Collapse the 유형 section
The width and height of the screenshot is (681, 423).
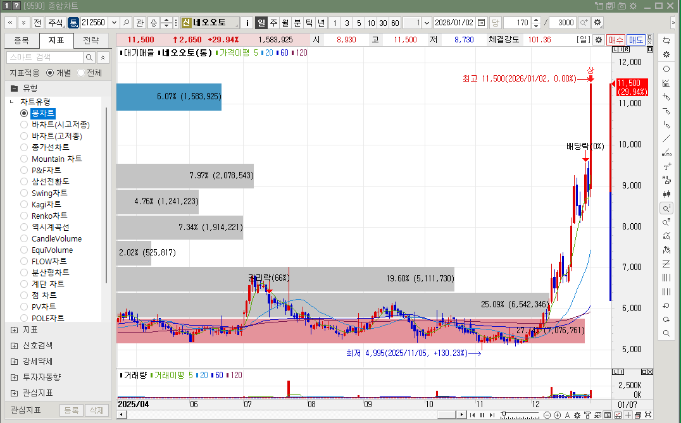click(x=15, y=89)
